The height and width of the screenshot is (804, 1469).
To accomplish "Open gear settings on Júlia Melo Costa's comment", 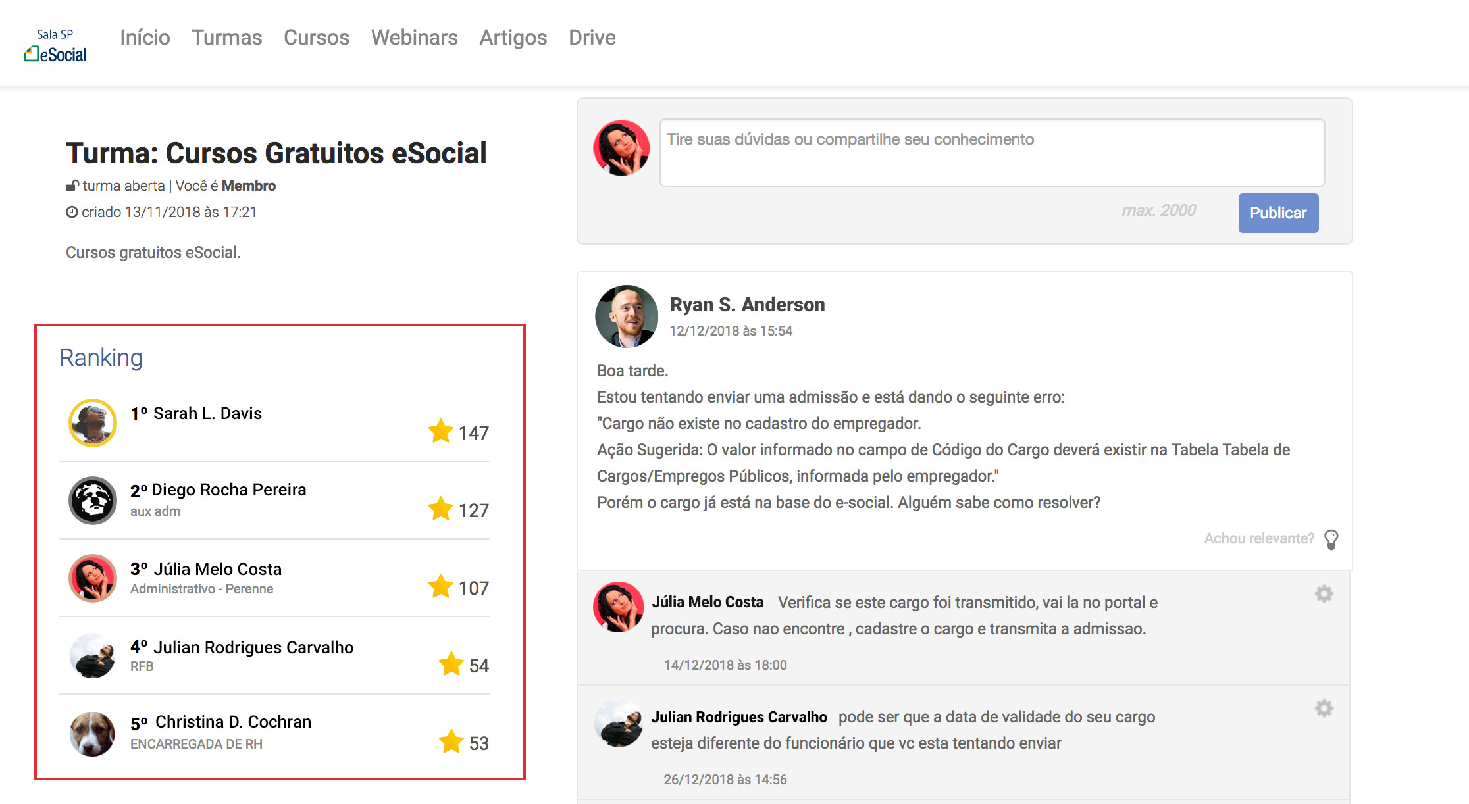I will 1324,594.
